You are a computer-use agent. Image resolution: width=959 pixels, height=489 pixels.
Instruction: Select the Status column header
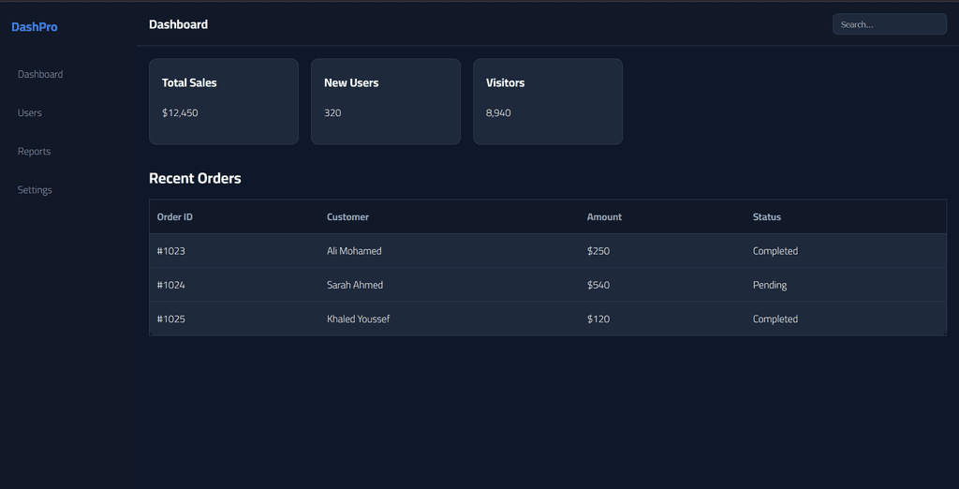[766, 216]
